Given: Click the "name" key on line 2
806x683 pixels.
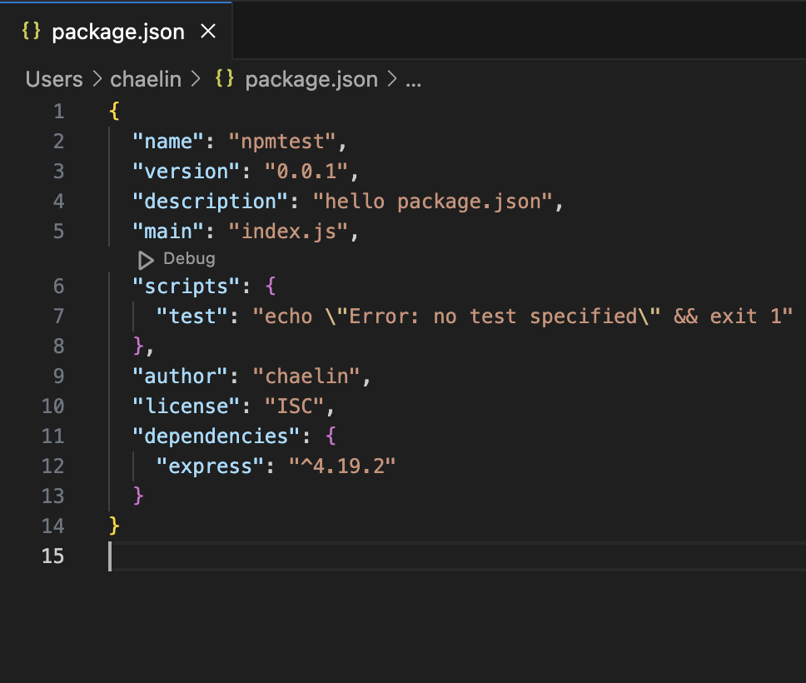Looking at the screenshot, I should 168,142.
